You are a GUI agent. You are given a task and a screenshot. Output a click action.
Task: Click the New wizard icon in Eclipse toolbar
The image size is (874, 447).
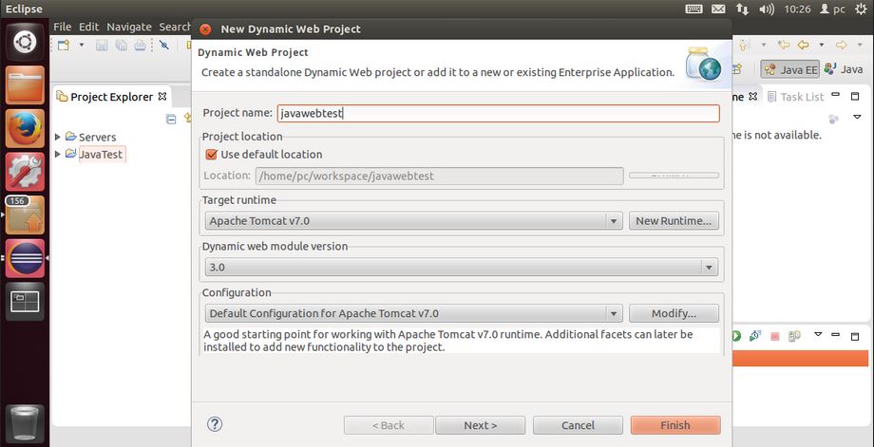[64, 46]
